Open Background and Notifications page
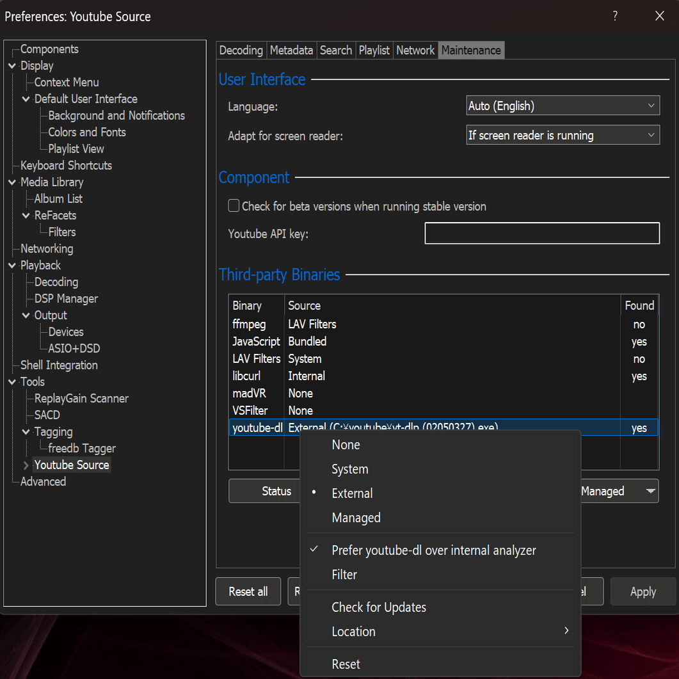This screenshot has width=679, height=679. tap(116, 116)
